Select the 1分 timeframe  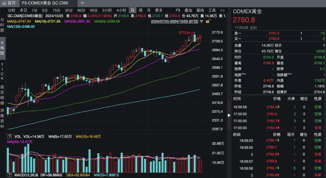(x=34, y=10)
